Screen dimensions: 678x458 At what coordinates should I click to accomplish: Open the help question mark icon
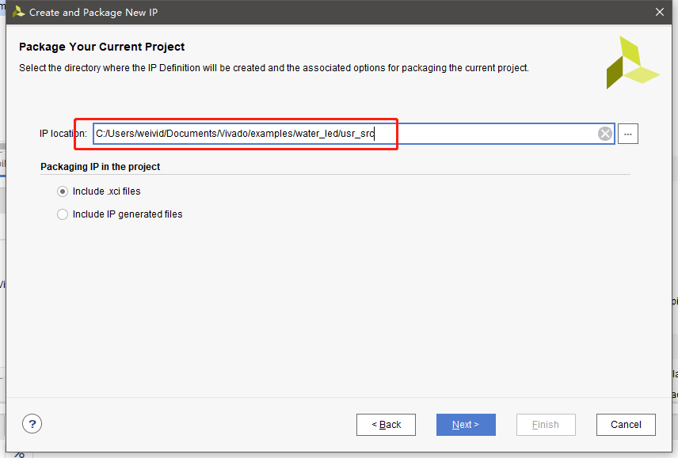tap(32, 424)
